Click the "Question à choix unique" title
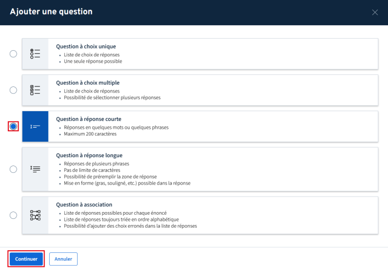Screen dimensions: 388x272 (x=86, y=47)
